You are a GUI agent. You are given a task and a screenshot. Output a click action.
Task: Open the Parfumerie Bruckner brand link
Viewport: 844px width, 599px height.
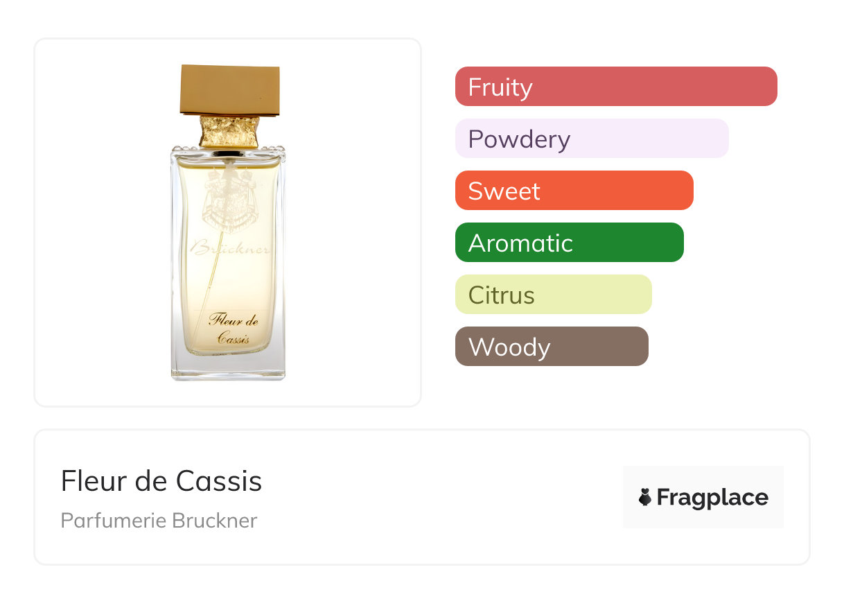point(159,521)
